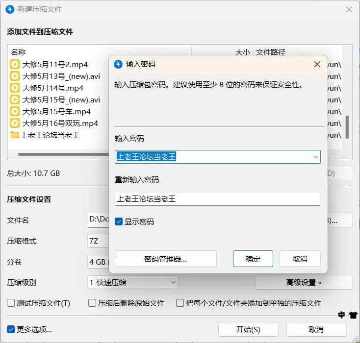Uncheck the 显示密码 checkbox
The height and width of the screenshot is (343, 360).
119,221
